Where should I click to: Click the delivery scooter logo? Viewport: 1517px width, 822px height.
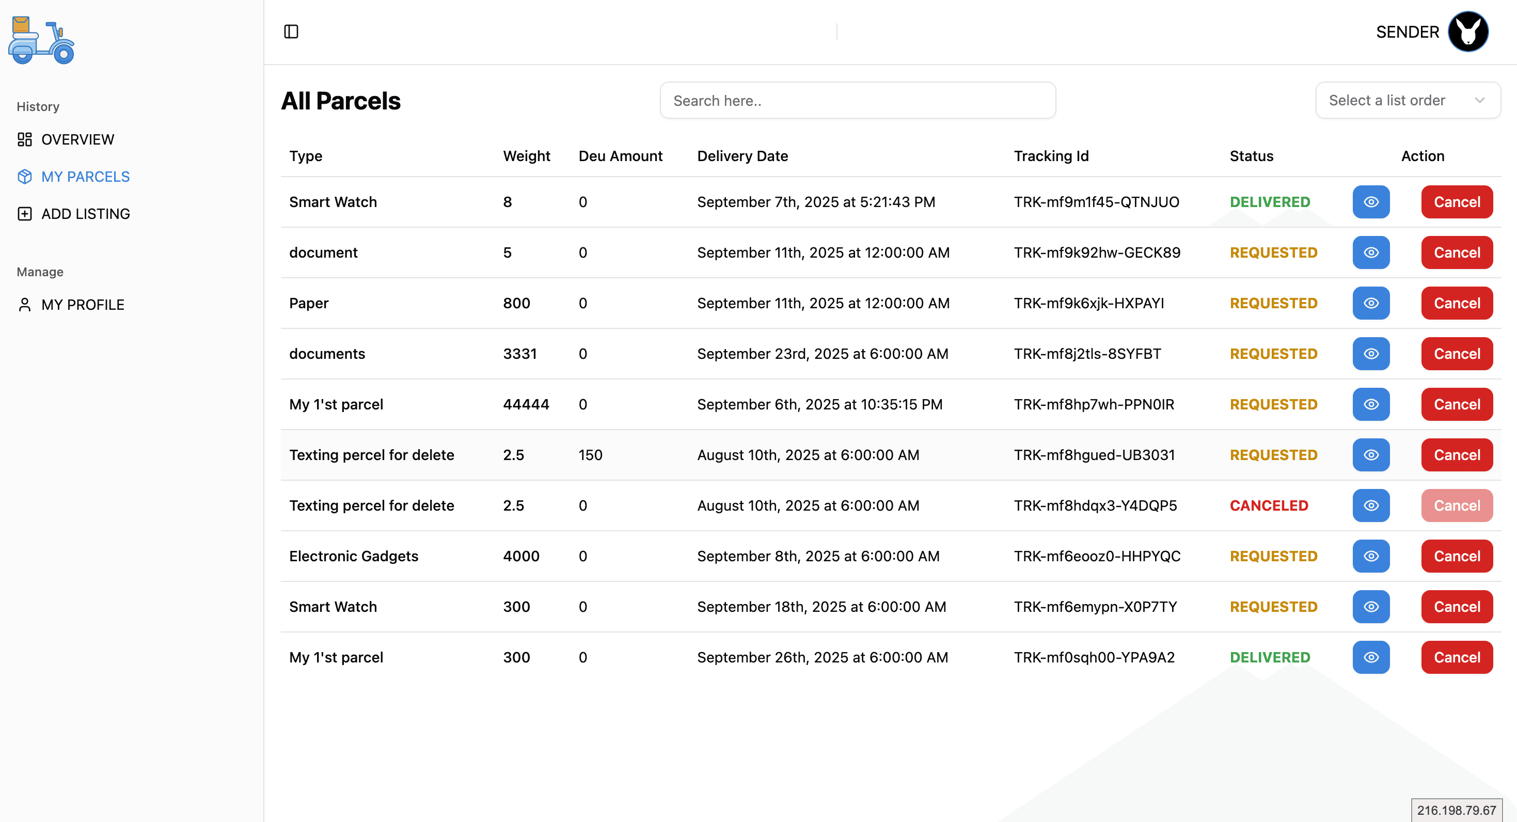[41, 40]
